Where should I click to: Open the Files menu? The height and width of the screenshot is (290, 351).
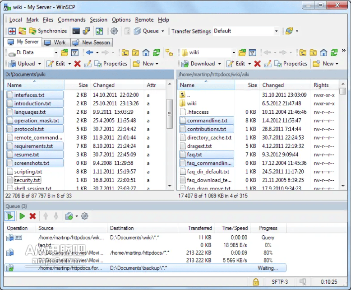(48, 20)
